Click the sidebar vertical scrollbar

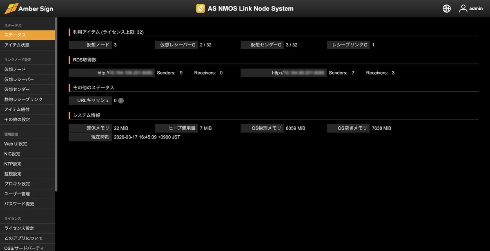(56, 104)
